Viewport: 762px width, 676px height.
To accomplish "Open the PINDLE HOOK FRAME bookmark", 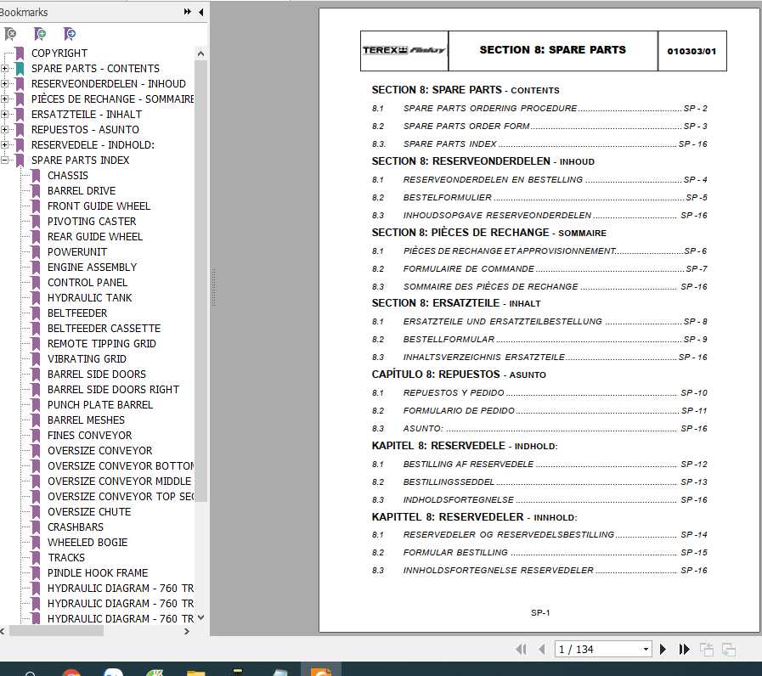I will click(x=98, y=573).
